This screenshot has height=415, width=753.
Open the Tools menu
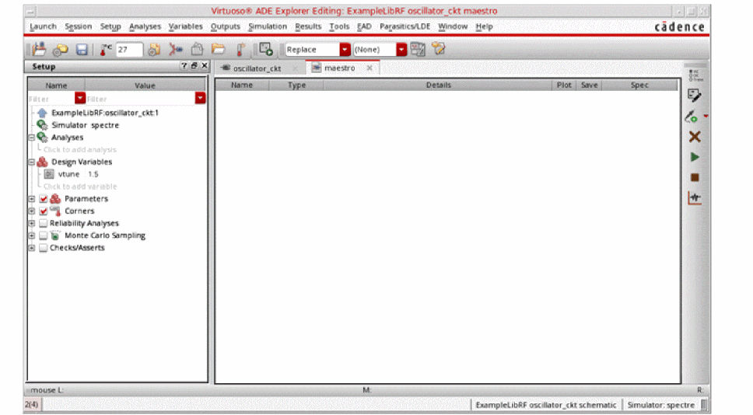[x=339, y=26]
